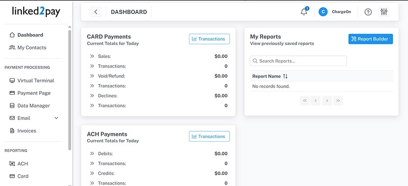Viewport: 408px width, 186px height.
Task: Go to first page of reports
Action: 305,101
